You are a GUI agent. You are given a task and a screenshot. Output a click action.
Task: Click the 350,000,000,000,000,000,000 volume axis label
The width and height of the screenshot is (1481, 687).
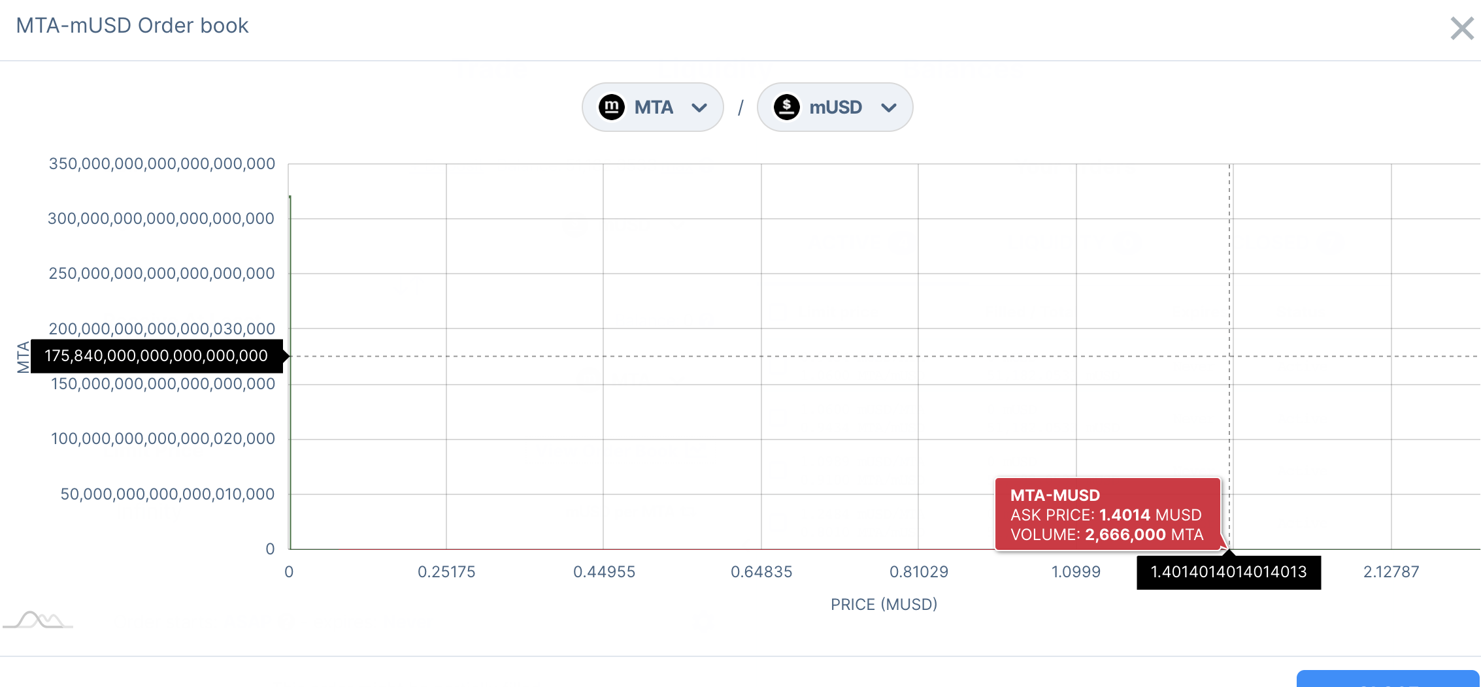point(162,164)
